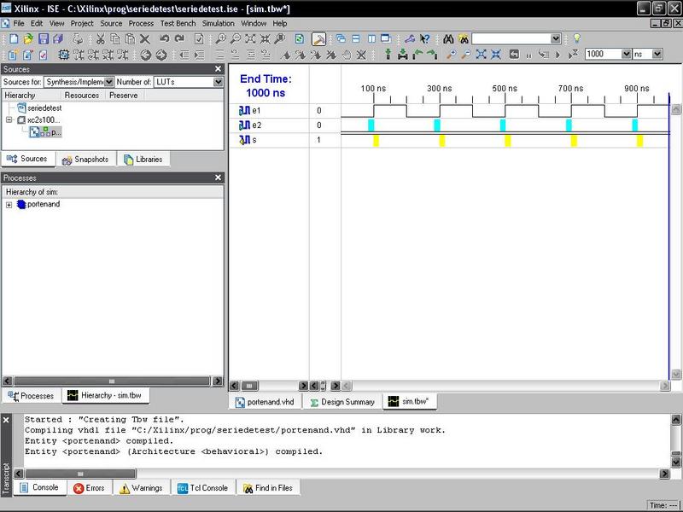Switch to the Errors tab
The image size is (683, 512).
point(90,488)
